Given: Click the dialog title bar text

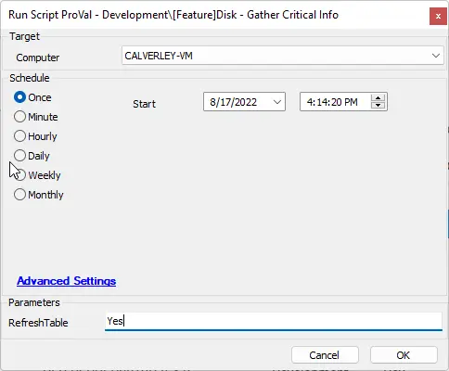Looking at the screenshot, I should point(173,15).
